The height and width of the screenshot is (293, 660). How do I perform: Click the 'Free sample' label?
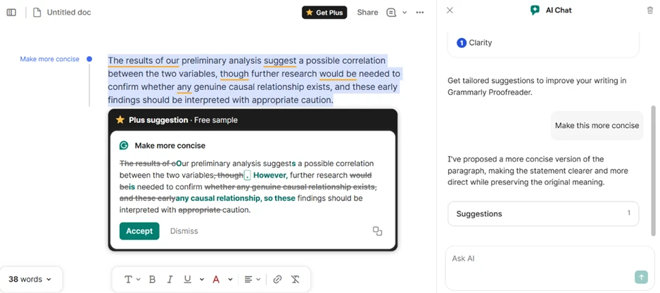[216, 120]
